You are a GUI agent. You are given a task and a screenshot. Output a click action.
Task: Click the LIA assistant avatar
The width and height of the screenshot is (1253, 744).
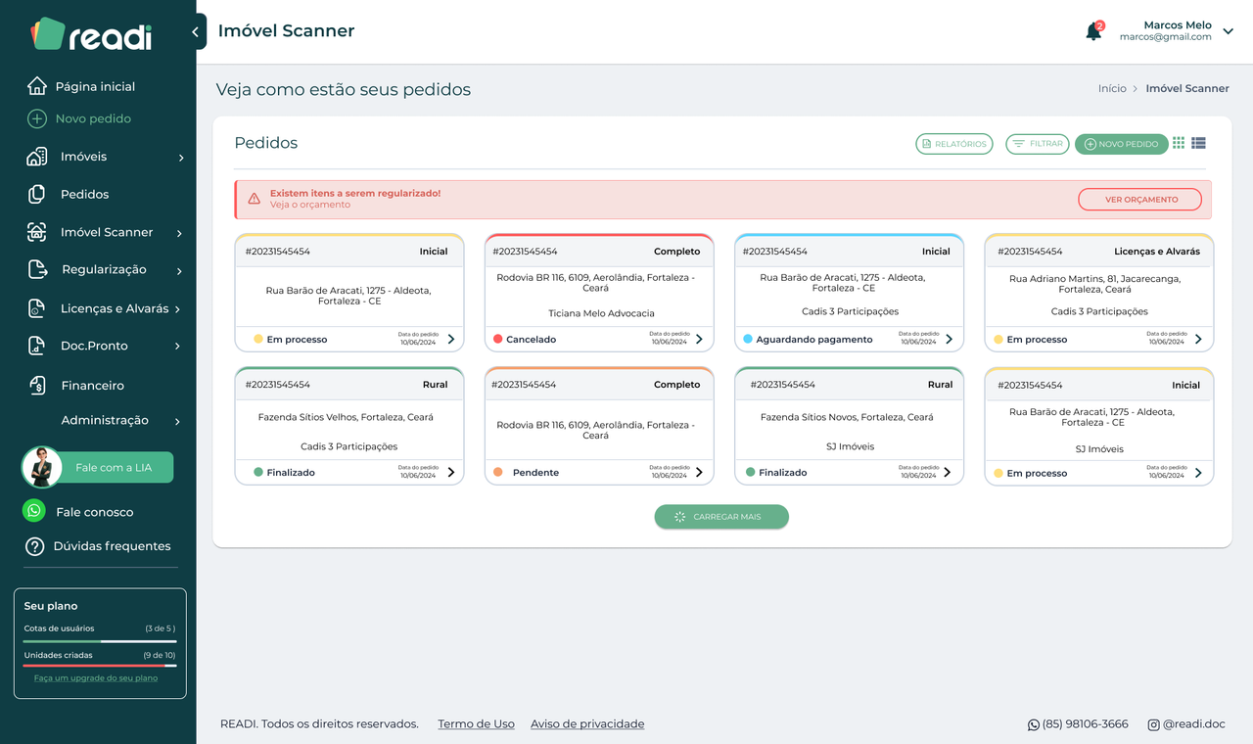point(42,467)
